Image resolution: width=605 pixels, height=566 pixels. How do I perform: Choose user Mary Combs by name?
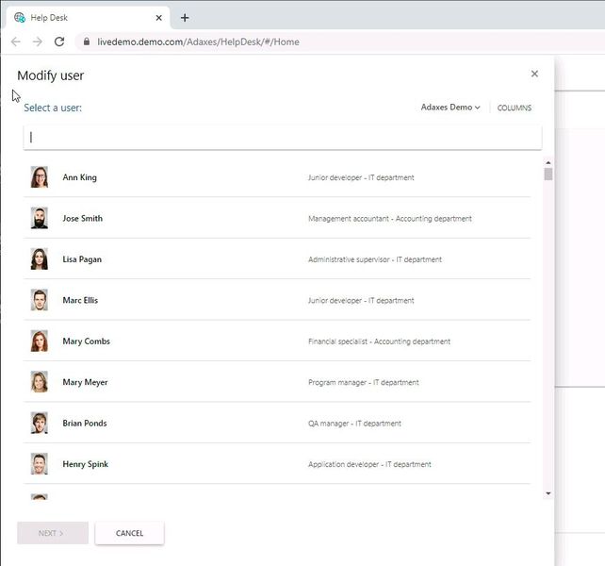pos(86,341)
